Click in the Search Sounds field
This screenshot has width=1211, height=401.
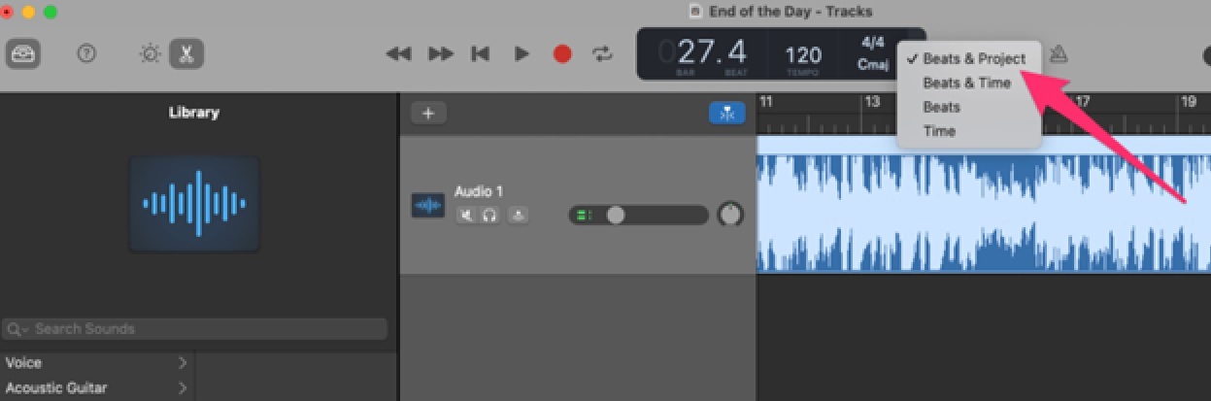click(x=194, y=329)
